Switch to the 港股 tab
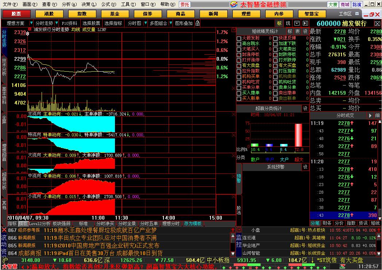Screen dimensions: 382x270 (x=49, y=14)
